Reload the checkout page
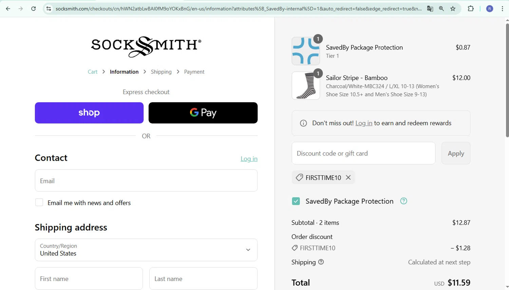The image size is (509, 290). [x=33, y=9]
